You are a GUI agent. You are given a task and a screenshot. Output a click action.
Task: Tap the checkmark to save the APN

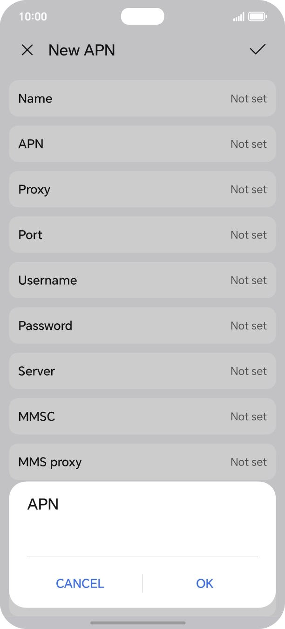pos(258,50)
